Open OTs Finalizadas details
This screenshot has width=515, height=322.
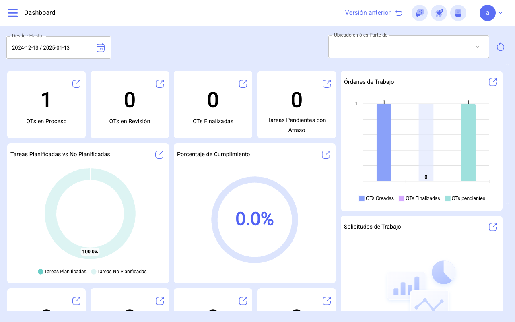(243, 83)
